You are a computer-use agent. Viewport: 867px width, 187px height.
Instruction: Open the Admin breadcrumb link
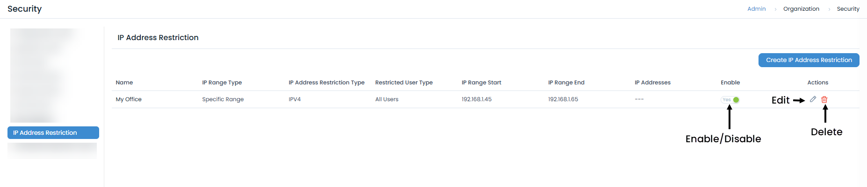point(756,9)
